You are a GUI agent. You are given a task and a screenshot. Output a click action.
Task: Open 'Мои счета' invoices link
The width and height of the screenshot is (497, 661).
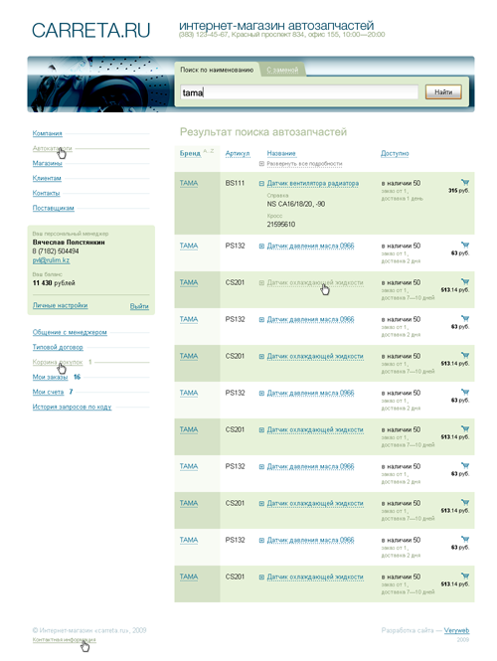click(x=48, y=392)
